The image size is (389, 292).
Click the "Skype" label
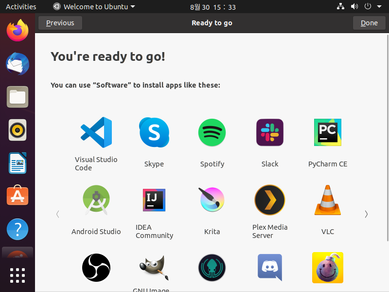coord(154,164)
